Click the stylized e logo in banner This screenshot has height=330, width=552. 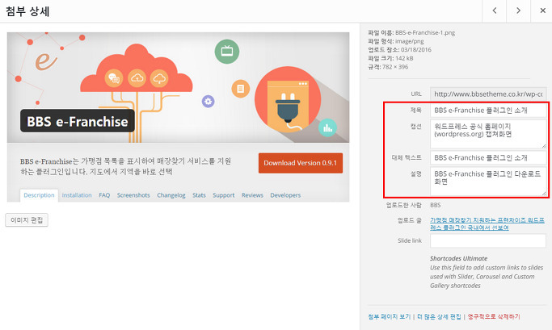click(45, 61)
